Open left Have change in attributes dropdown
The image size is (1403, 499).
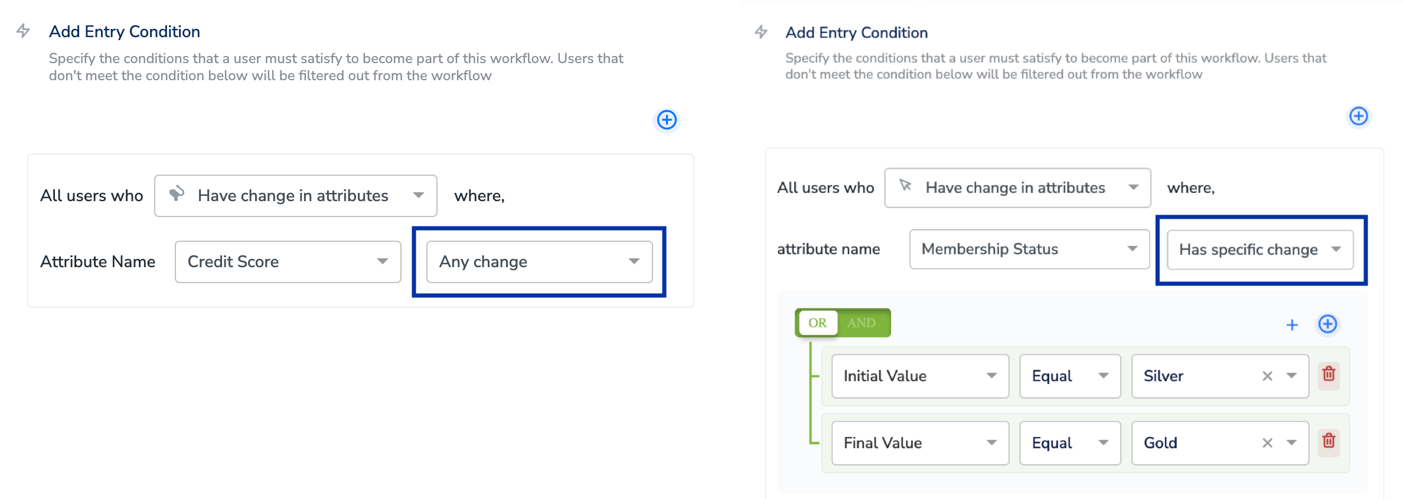(295, 196)
